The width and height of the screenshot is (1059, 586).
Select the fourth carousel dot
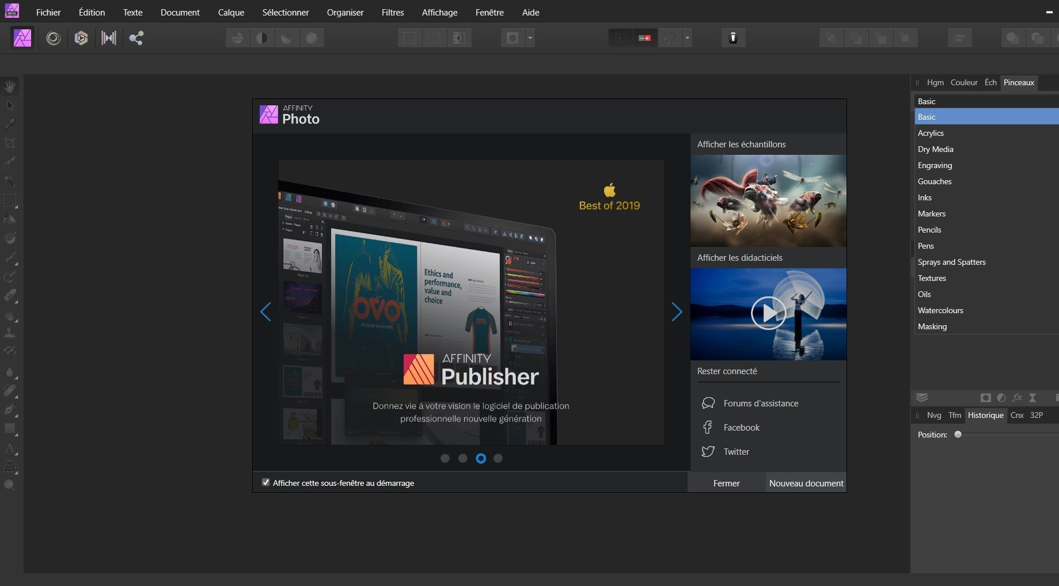pyautogui.click(x=498, y=458)
